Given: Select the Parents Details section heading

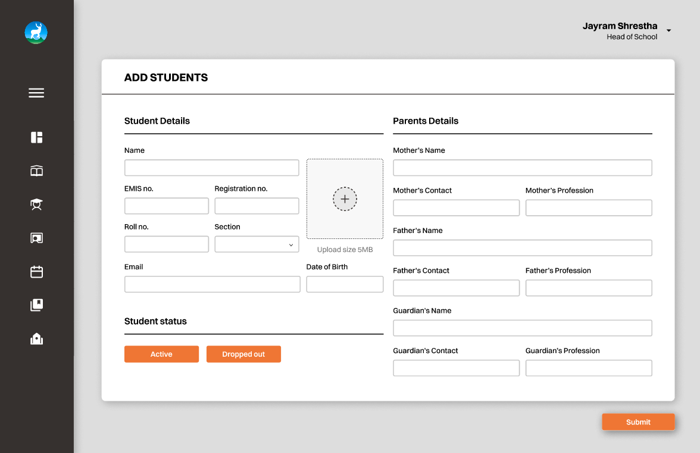Looking at the screenshot, I should pos(426,121).
